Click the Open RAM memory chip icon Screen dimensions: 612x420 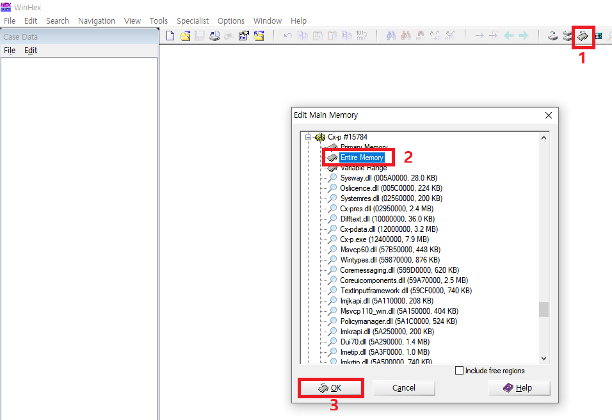click(x=583, y=36)
